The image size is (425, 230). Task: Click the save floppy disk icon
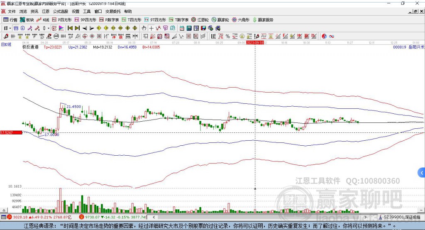click(203, 28)
